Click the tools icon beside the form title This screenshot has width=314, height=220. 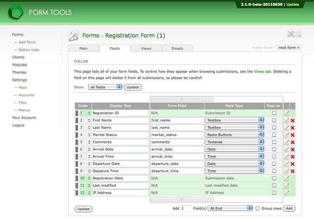(291, 35)
